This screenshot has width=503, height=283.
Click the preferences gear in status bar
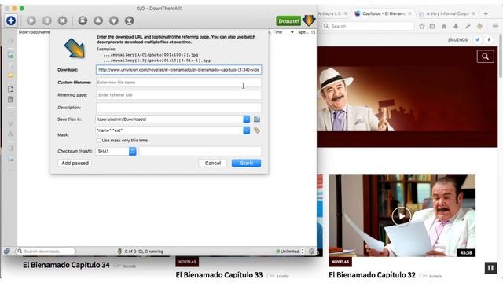point(311,252)
